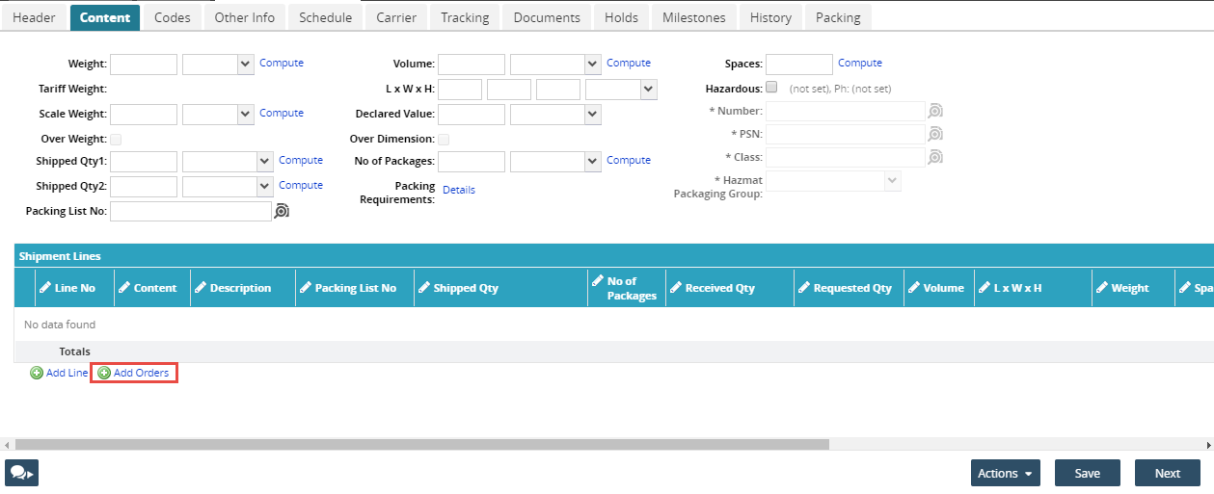Click the horizontal scrollbar thumb
This screenshot has height=494, width=1214.
[x=422, y=445]
